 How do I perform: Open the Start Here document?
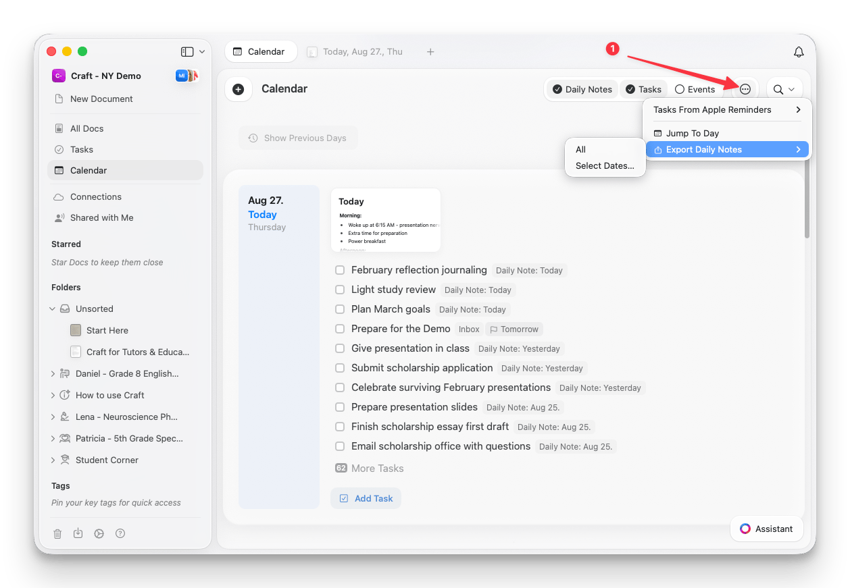point(107,330)
